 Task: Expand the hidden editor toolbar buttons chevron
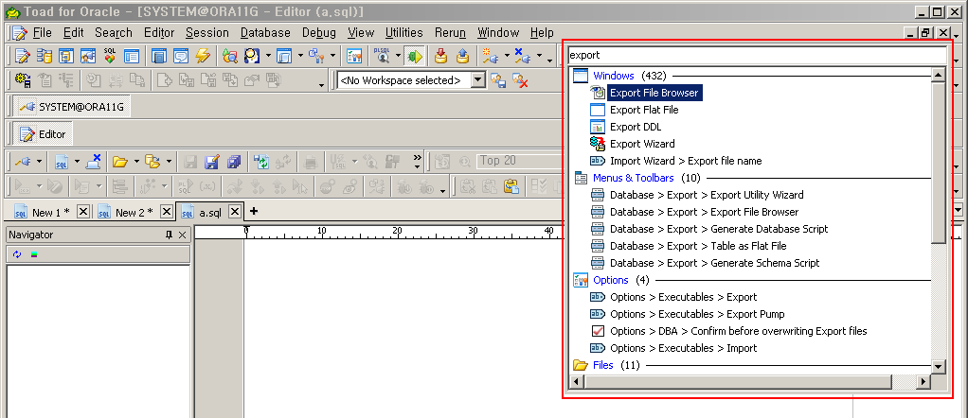pyautogui.click(x=418, y=159)
